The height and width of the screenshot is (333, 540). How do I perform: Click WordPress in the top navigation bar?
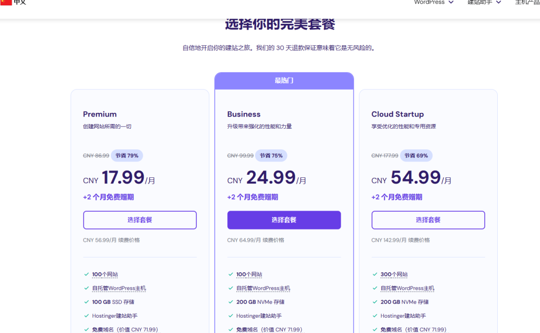pos(429,2)
